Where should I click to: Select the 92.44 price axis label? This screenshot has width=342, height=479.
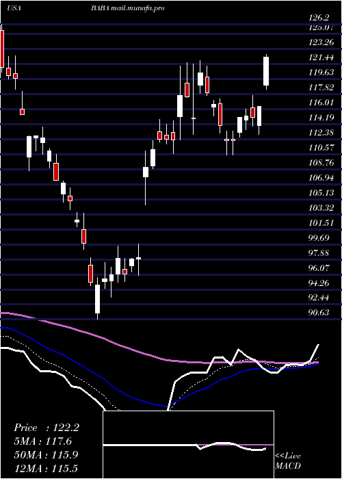319,298
